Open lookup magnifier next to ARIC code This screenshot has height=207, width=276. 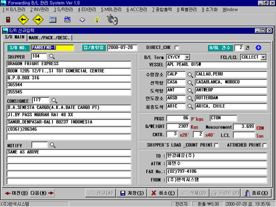point(190,106)
